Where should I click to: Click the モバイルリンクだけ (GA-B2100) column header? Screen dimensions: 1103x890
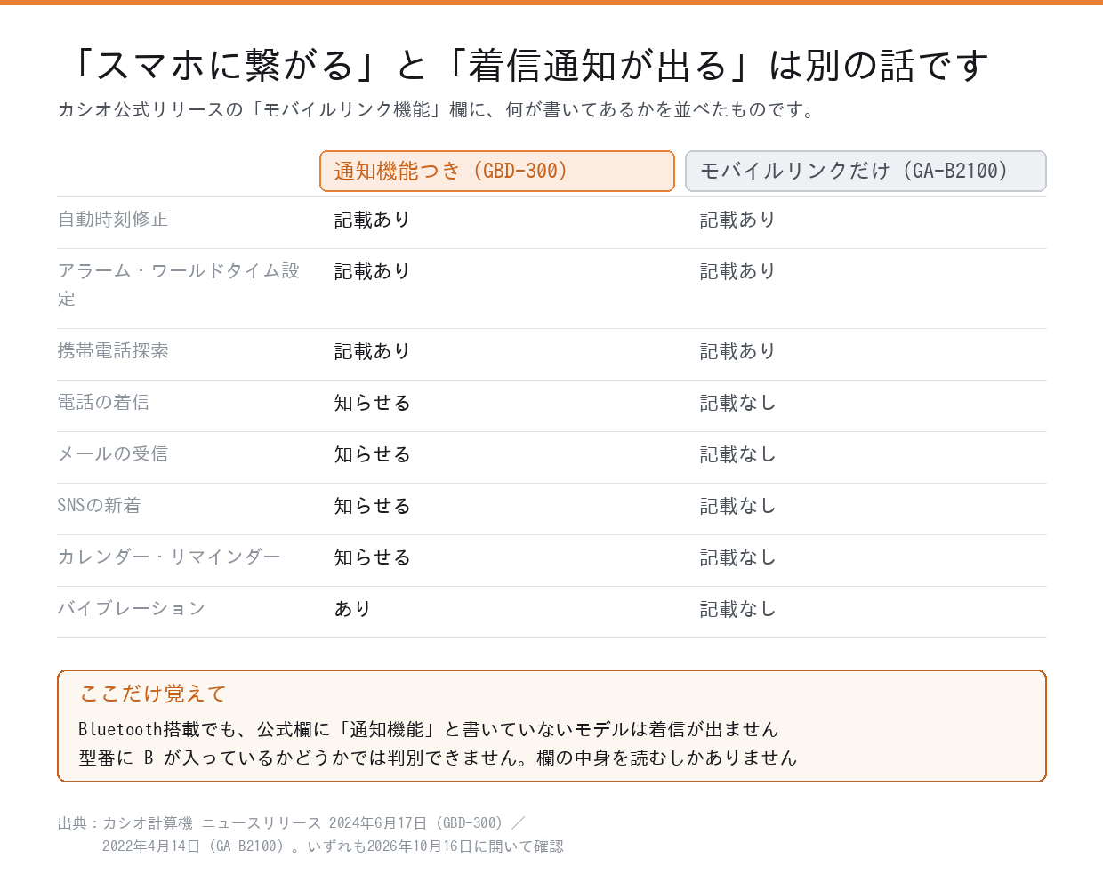click(865, 172)
